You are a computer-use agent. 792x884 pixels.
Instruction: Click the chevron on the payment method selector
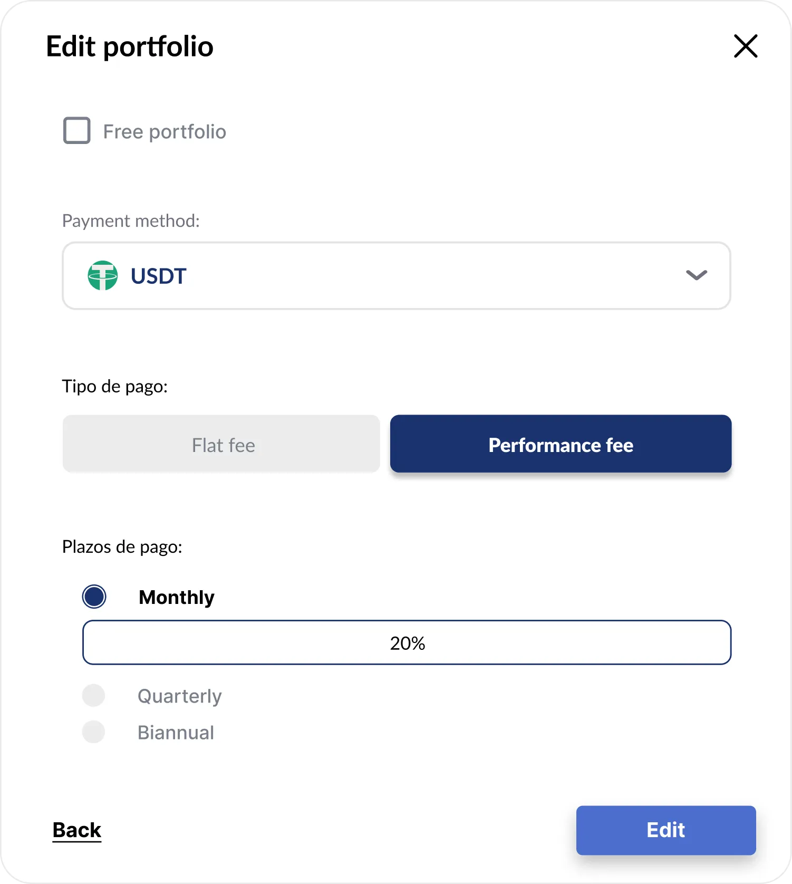[x=696, y=275]
